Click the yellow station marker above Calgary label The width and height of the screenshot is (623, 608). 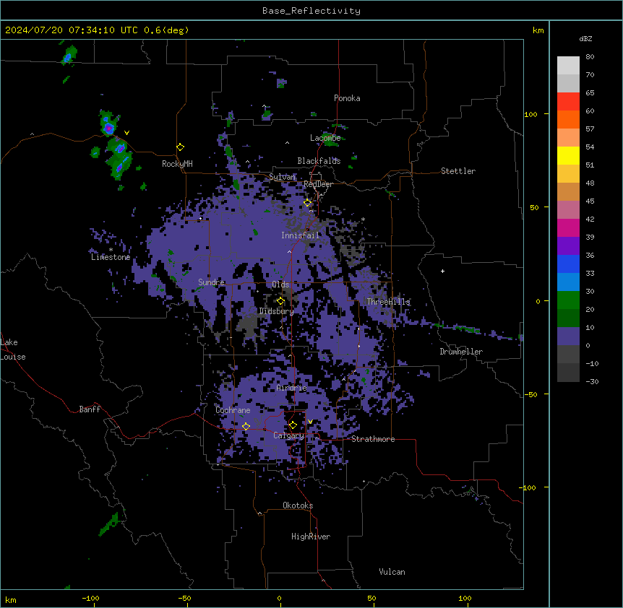tap(293, 425)
